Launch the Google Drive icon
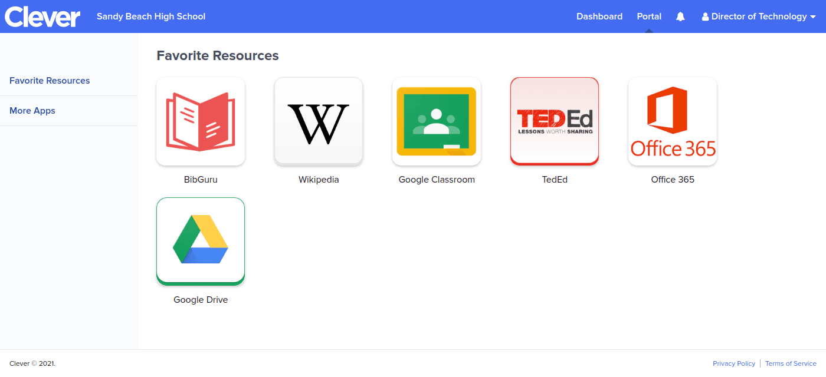The image size is (826, 377). coord(201,242)
